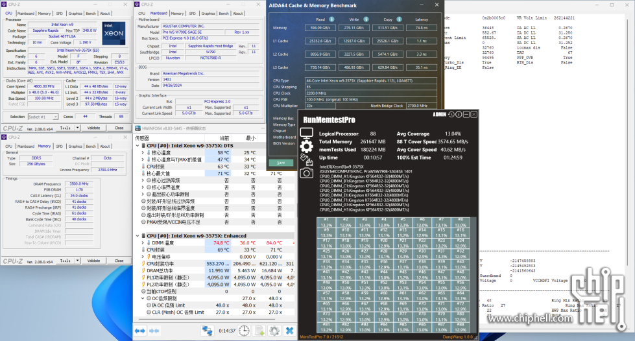Click Avg Coverage value 13.04% in RunMemtestPro
Screen dimensions: 635x341
[x=453, y=134]
